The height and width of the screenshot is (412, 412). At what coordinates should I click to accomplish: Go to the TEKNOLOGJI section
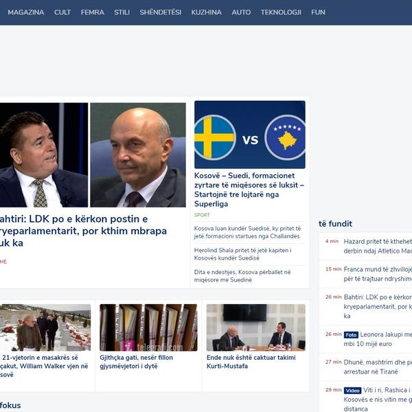tap(281, 12)
